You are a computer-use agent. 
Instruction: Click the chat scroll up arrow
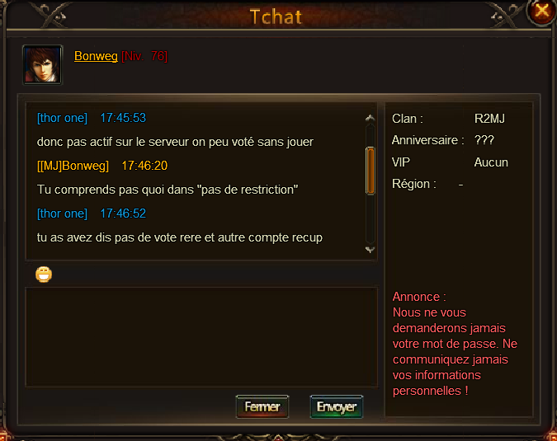pyautogui.click(x=371, y=118)
